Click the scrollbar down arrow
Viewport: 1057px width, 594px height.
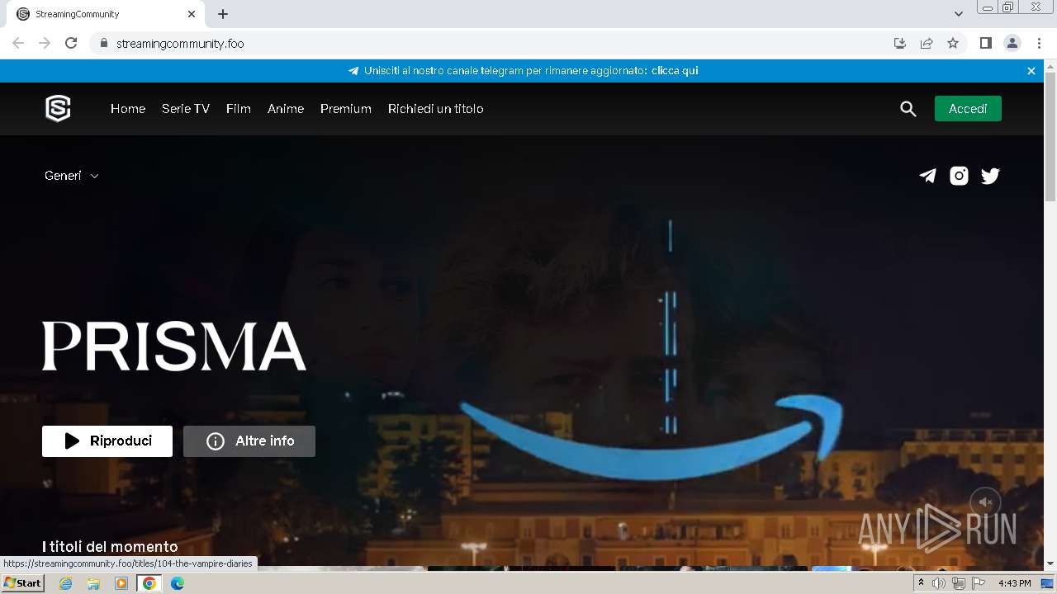[x=1050, y=563]
